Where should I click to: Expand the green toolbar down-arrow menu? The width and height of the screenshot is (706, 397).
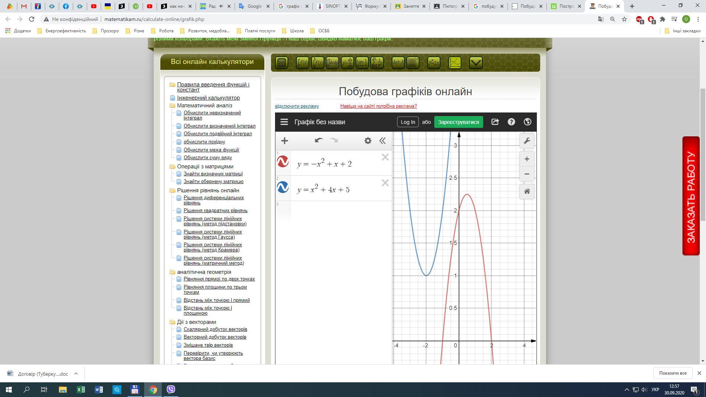[476, 63]
